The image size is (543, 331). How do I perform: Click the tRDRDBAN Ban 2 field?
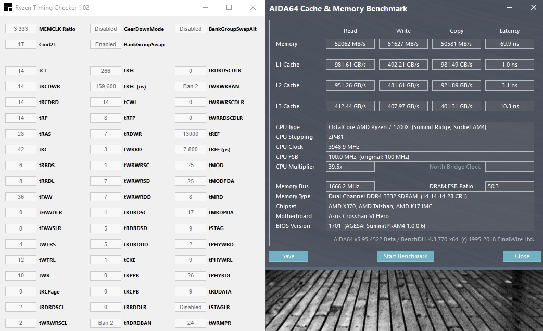click(106, 323)
